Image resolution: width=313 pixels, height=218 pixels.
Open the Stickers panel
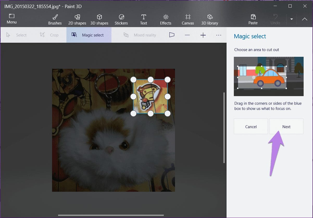pos(121,20)
